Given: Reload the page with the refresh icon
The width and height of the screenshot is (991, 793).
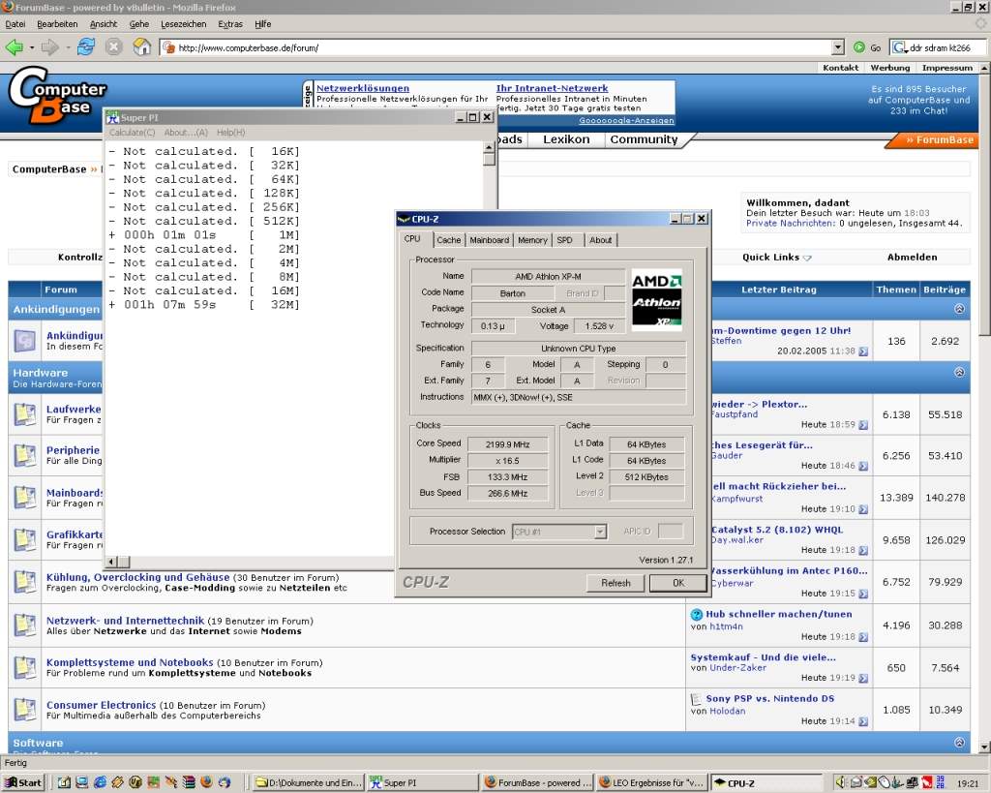Looking at the screenshot, I should (86, 46).
